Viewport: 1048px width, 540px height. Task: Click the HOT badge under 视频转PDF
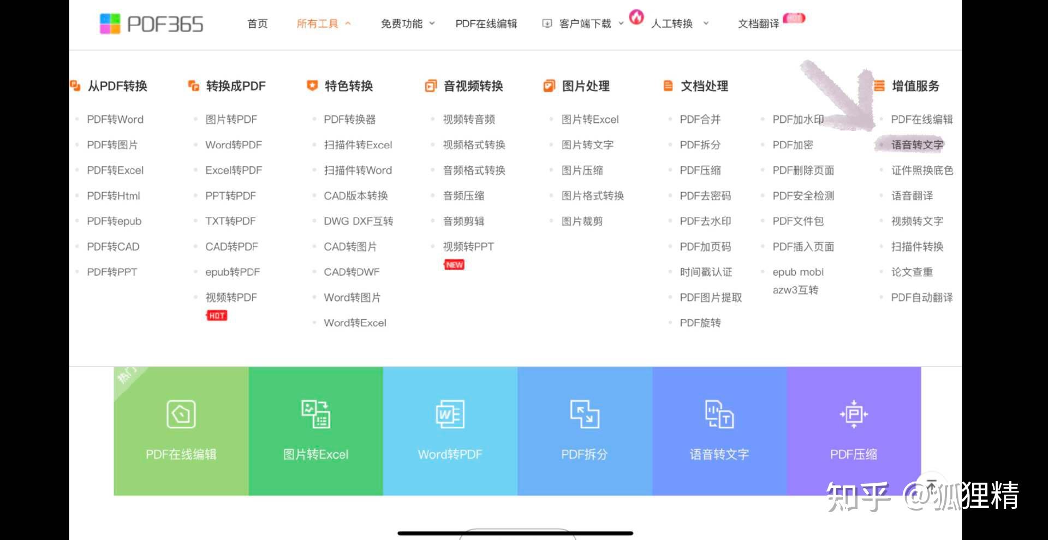pos(217,316)
